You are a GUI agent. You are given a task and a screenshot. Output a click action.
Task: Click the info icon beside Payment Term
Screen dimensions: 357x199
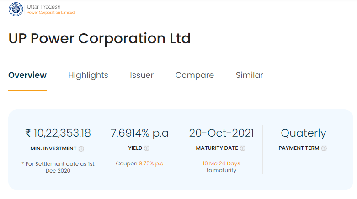click(324, 148)
